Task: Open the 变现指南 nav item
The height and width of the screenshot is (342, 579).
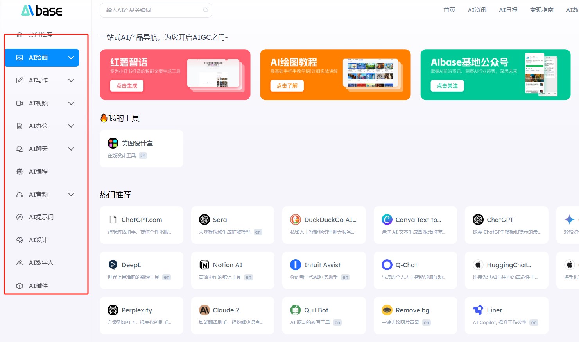Action: click(542, 10)
